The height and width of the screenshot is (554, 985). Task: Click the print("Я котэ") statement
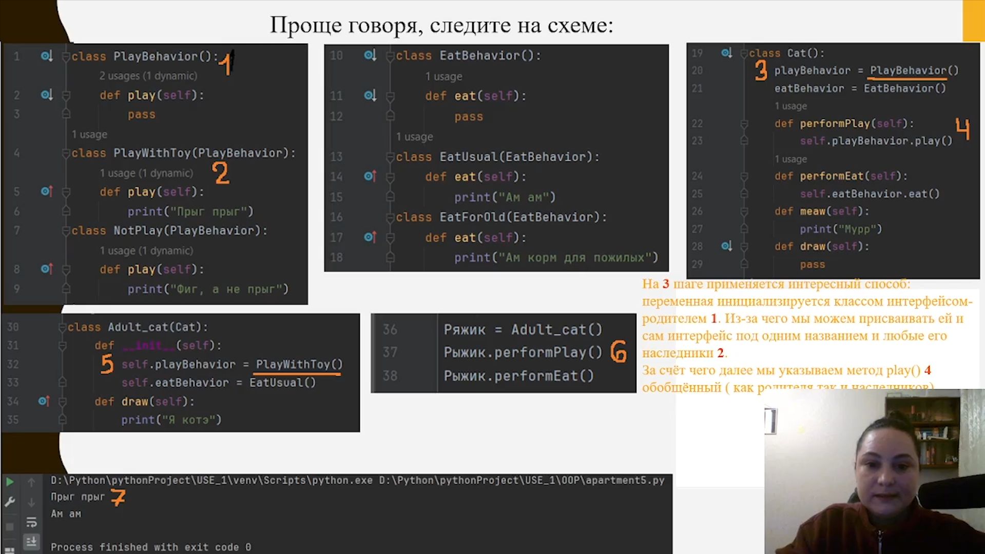pos(171,420)
